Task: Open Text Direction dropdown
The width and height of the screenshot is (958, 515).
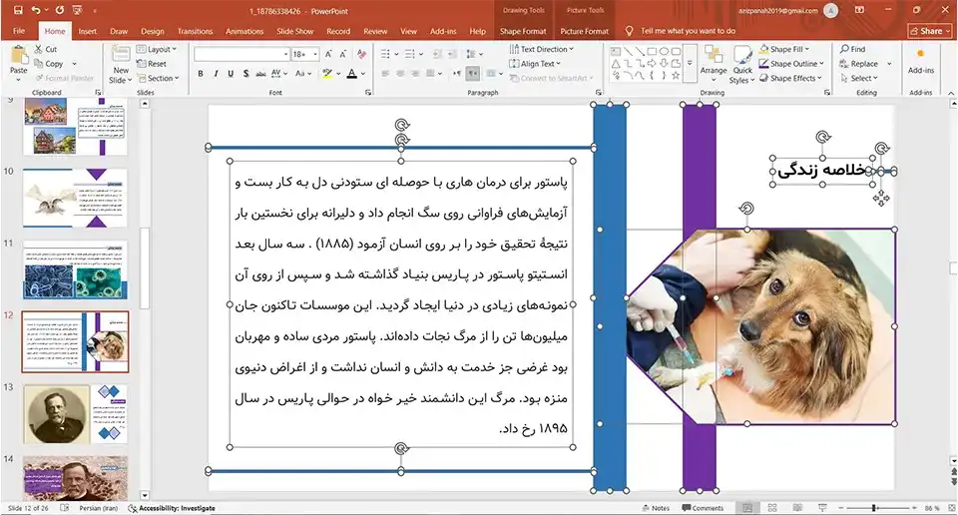Action: 541,49
